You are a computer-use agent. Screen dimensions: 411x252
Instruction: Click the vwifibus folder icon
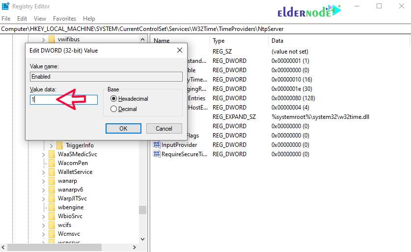coord(52,39)
